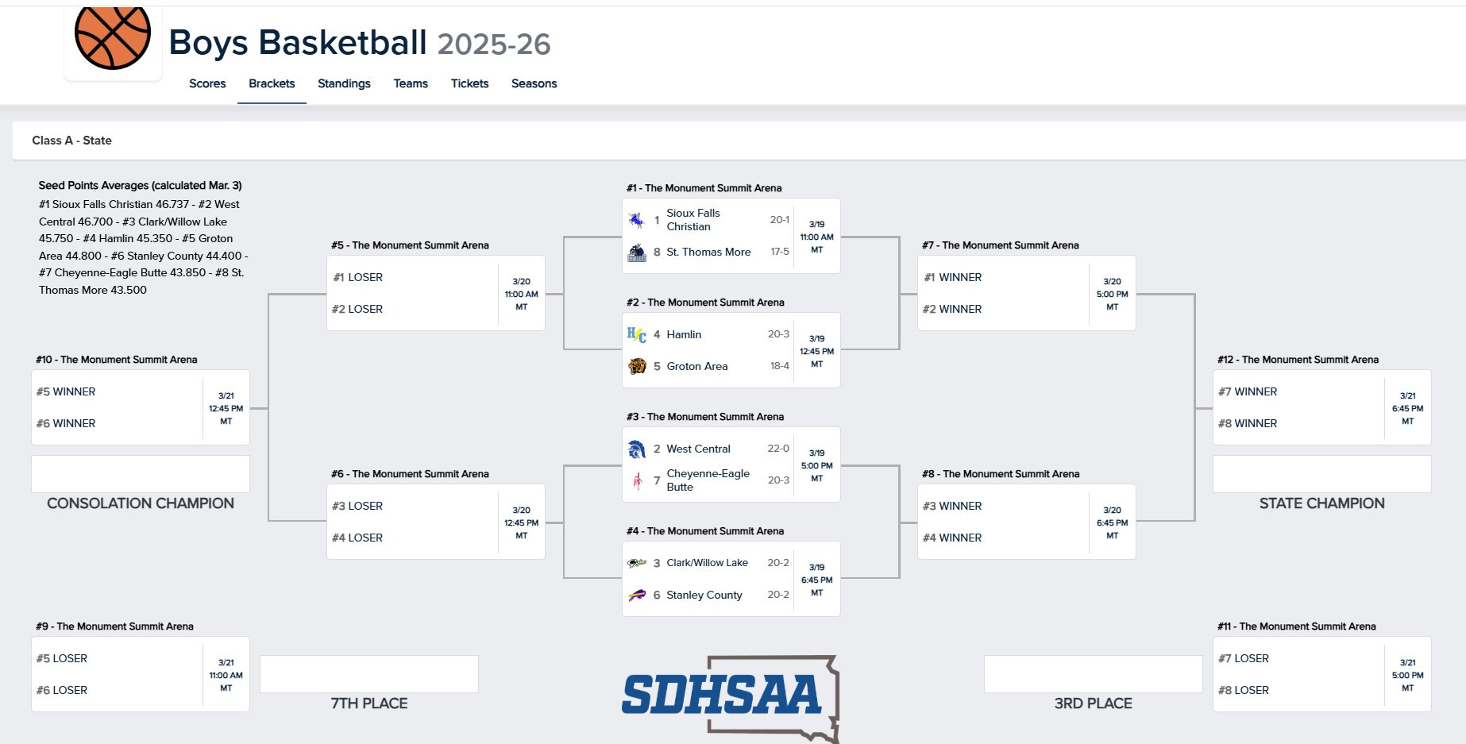Click Groton Area tiger logo
Viewport: 1466px width, 744px height.
click(637, 366)
